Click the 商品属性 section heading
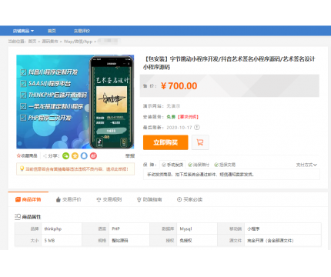This screenshot has height=277, width=331. (32, 217)
